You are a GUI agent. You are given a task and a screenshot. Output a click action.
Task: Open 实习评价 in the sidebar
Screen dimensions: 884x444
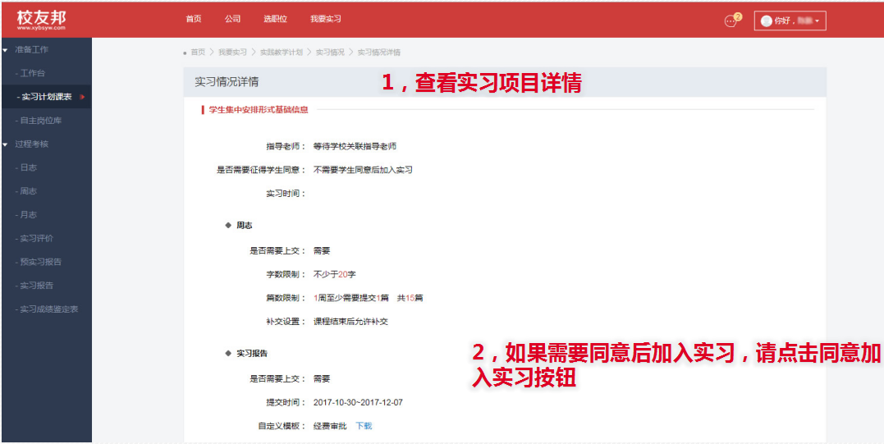[x=37, y=239]
